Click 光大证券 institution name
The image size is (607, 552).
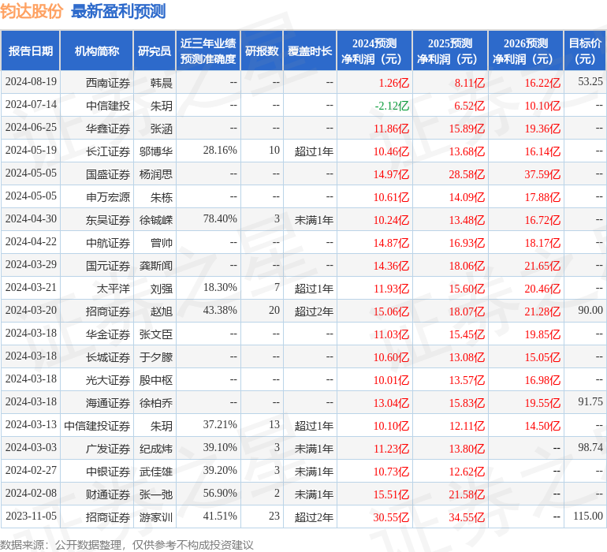tap(108, 379)
